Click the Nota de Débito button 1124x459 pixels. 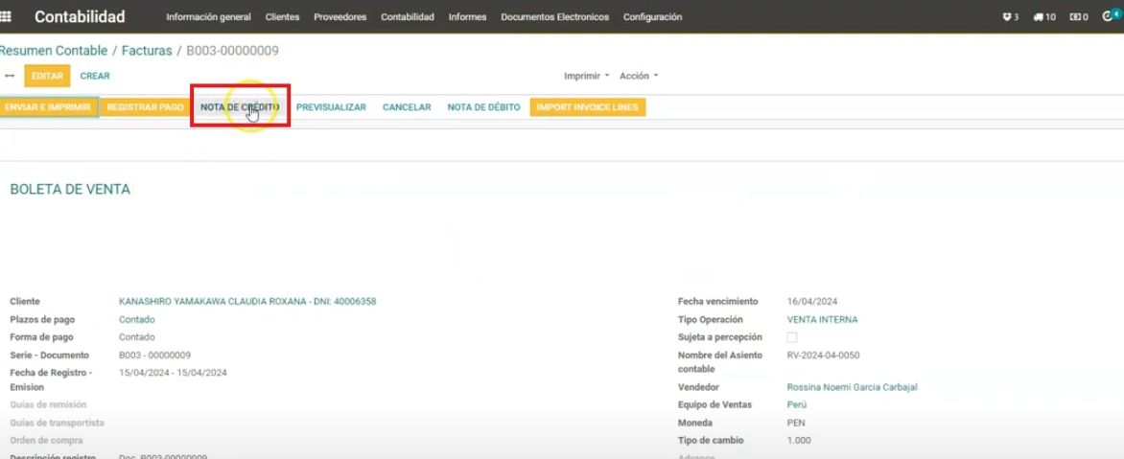pos(484,107)
